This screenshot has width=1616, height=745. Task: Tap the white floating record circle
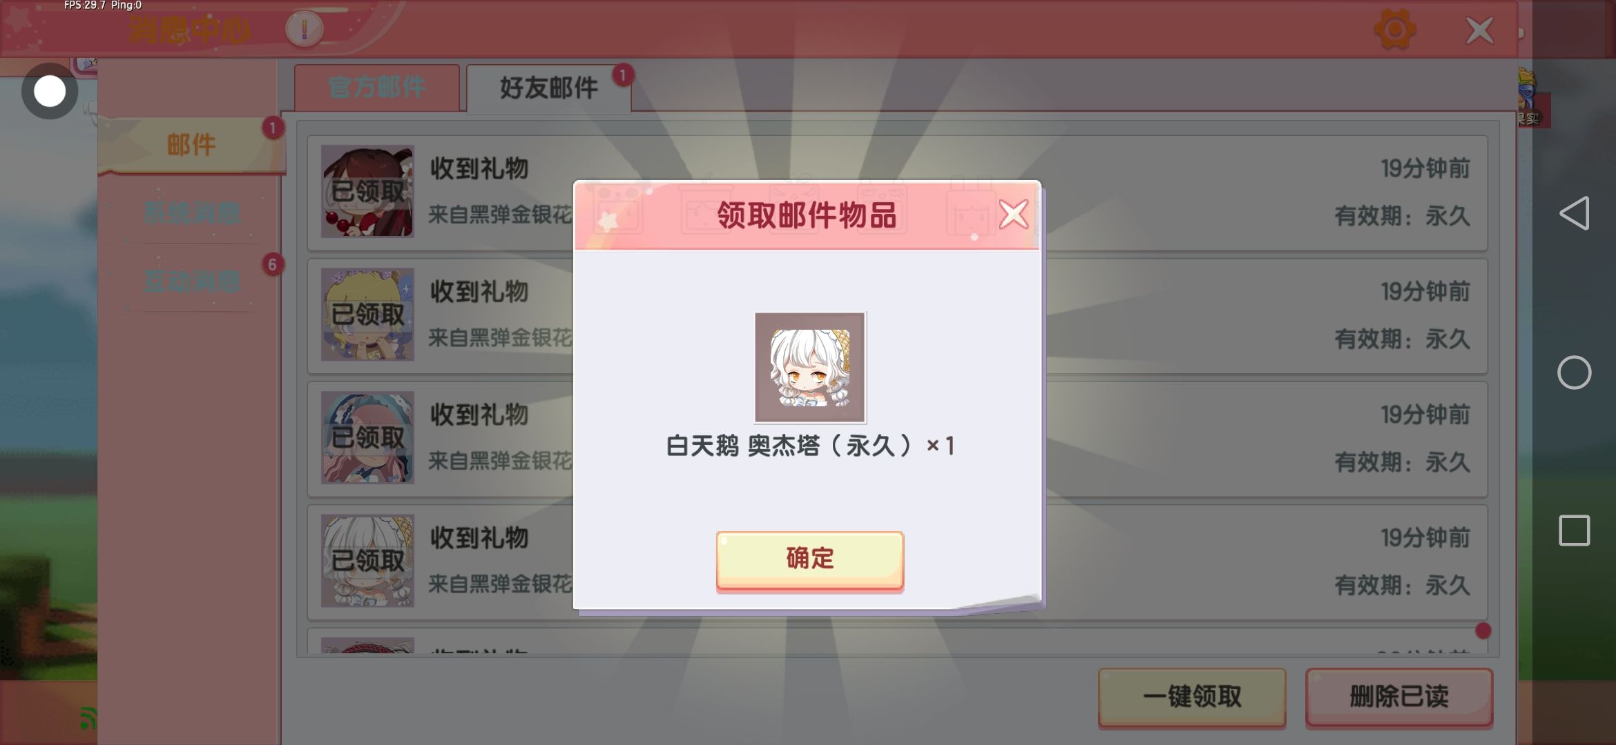(x=50, y=91)
